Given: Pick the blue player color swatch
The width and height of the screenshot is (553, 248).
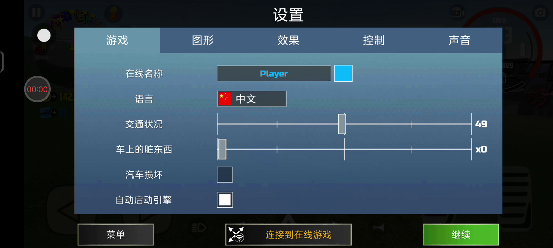Looking at the screenshot, I should pyautogui.click(x=343, y=73).
